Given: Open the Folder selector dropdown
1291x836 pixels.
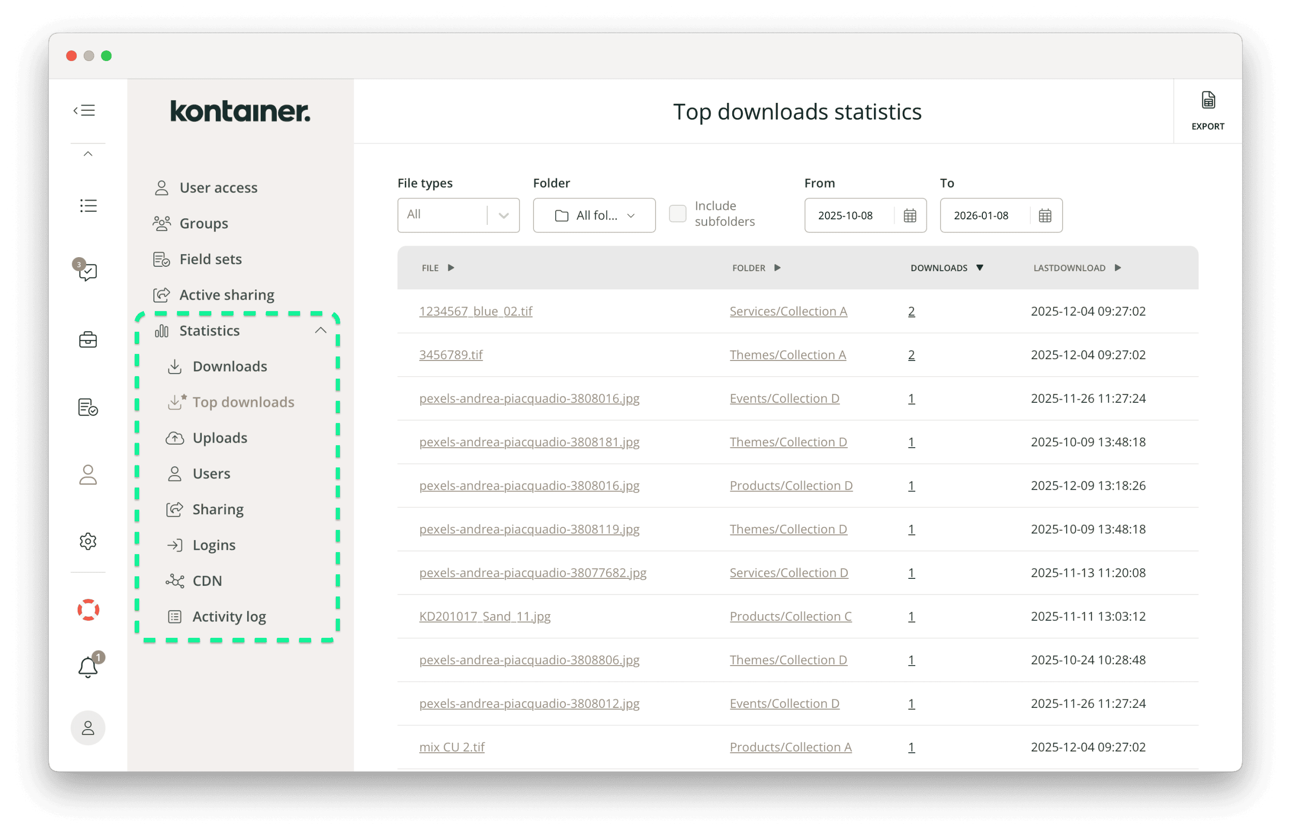Looking at the screenshot, I should (594, 215).
